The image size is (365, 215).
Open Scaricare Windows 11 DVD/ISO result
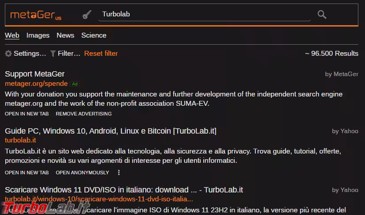pyautogui.click(x=124, y=190)
